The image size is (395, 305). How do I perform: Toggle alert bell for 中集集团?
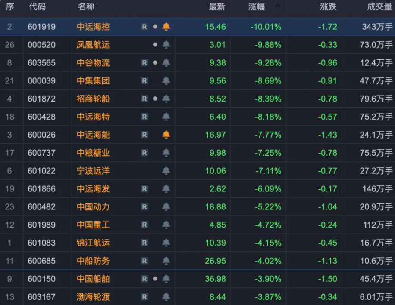[x=166, y=80]
